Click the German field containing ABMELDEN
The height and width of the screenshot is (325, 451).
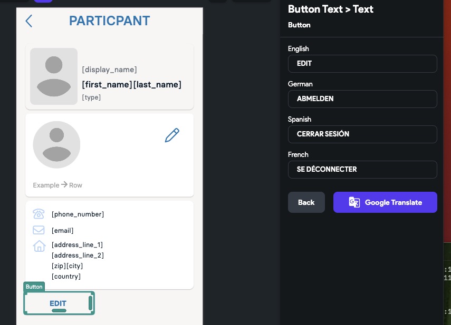pyautogui.click(x=362, y=99)
